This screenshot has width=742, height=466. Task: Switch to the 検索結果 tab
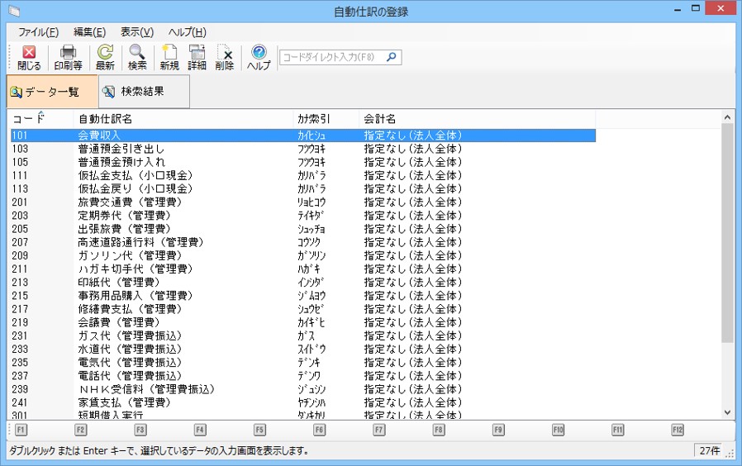click(x=144, y=92)
